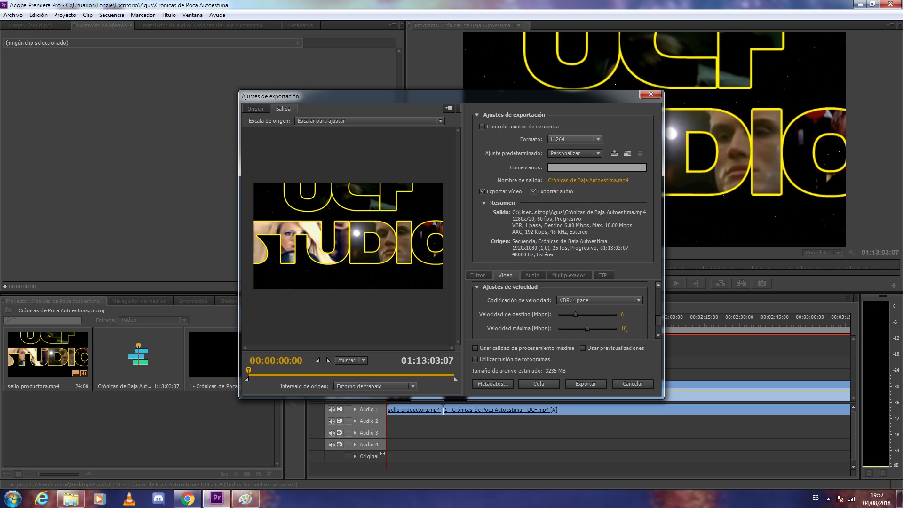Toggle sync lock icon on Audio 3
This screenshot has width=903, height=508.
[x=340, y=433]
